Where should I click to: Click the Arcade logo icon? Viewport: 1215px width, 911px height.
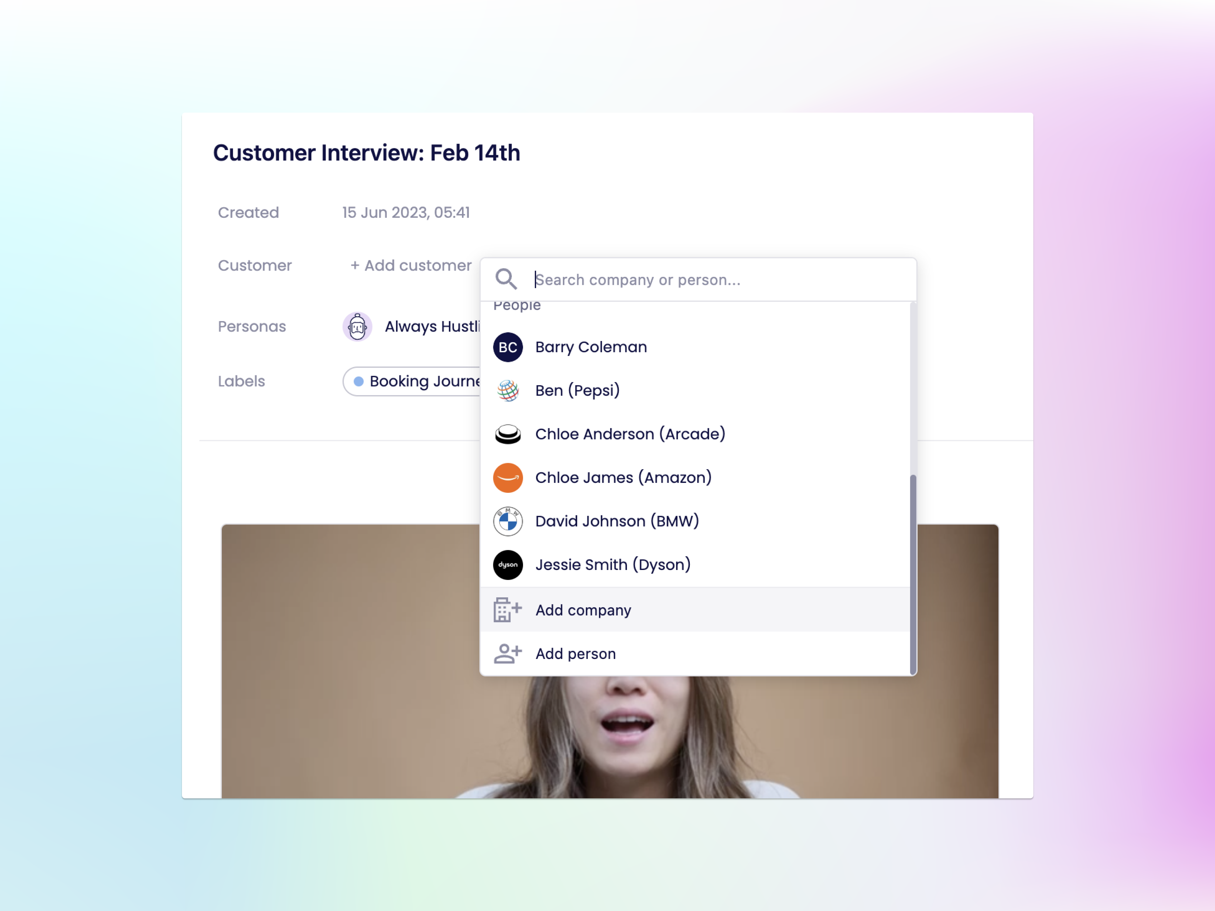[x=508, y=434]
